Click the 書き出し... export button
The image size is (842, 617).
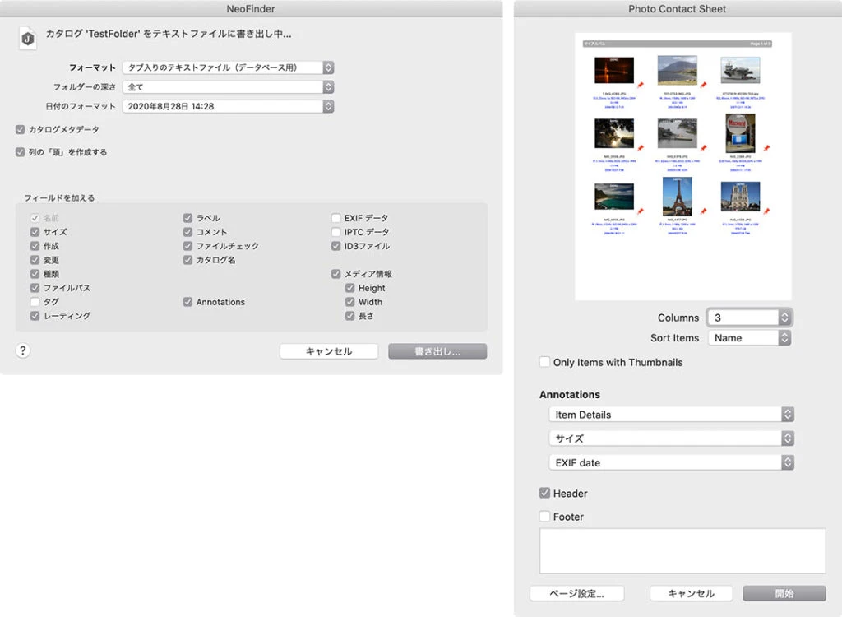pyautogui.click(x=437, y=351)
